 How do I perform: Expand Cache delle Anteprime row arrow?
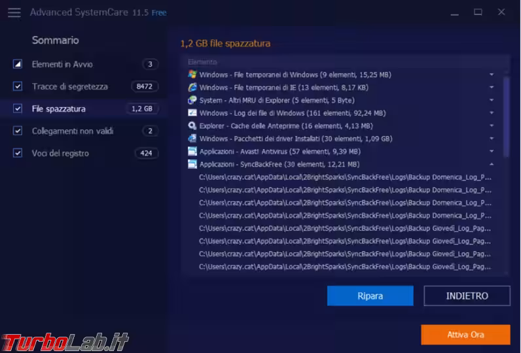point(492,126)
